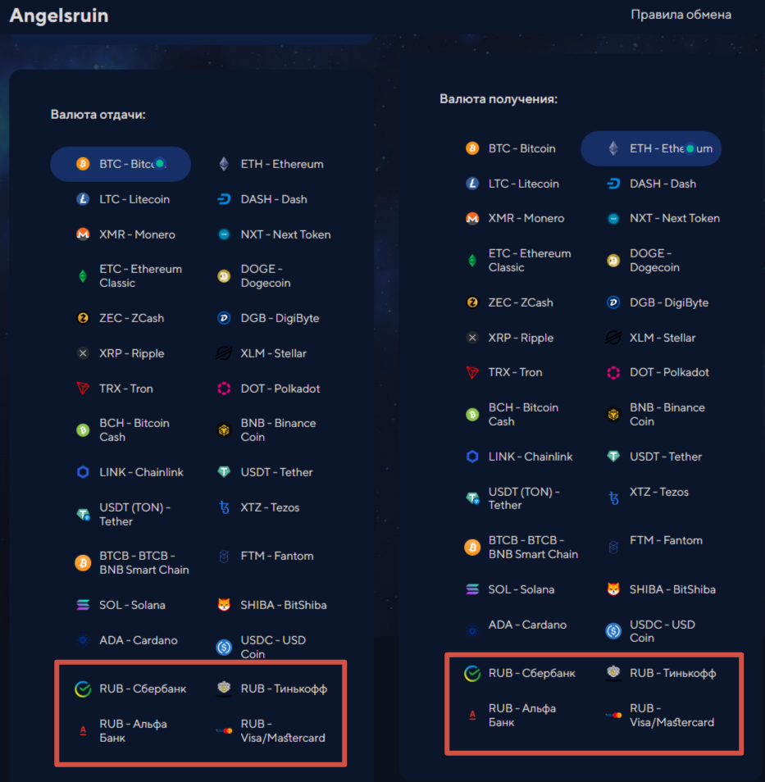Click the Dash icon in the receive list
This screenshot has width=765, height=782.
(x=613, y=184)
